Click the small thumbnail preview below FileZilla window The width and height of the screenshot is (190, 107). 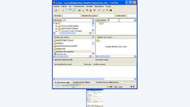(x=95, y=98)
